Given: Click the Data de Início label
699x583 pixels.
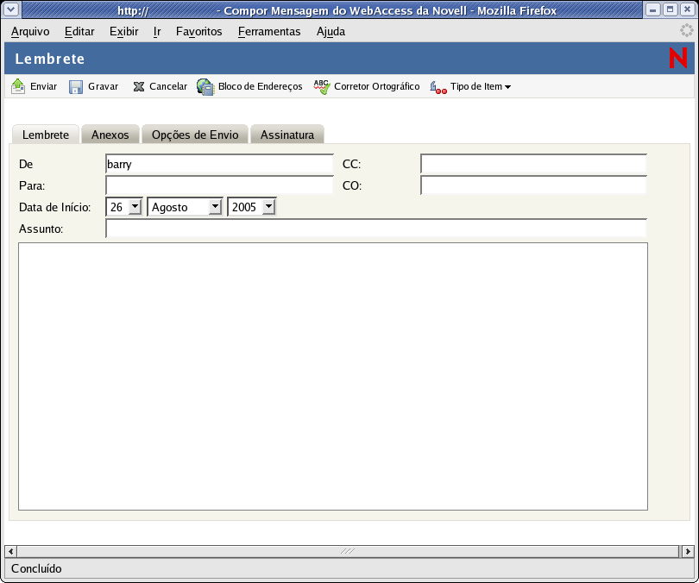Looking at the screenshot, I should (55, 208).
